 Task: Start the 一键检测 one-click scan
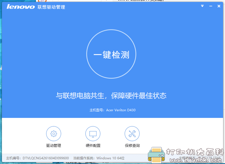point(111,54)
